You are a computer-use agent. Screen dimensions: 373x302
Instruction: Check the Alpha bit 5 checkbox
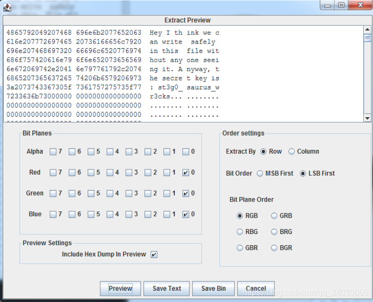[x=91, y=152]
